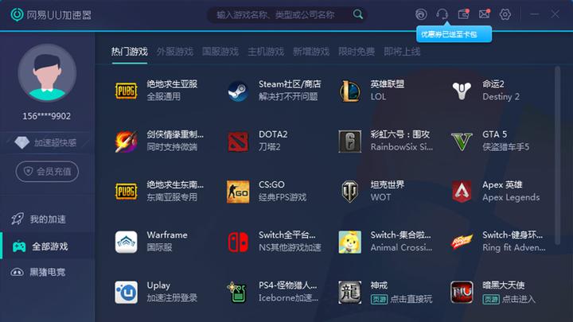Screen dimensions: 573x322
Task: Click the Ring Fit Adventure icon
Action: point(462,242)
